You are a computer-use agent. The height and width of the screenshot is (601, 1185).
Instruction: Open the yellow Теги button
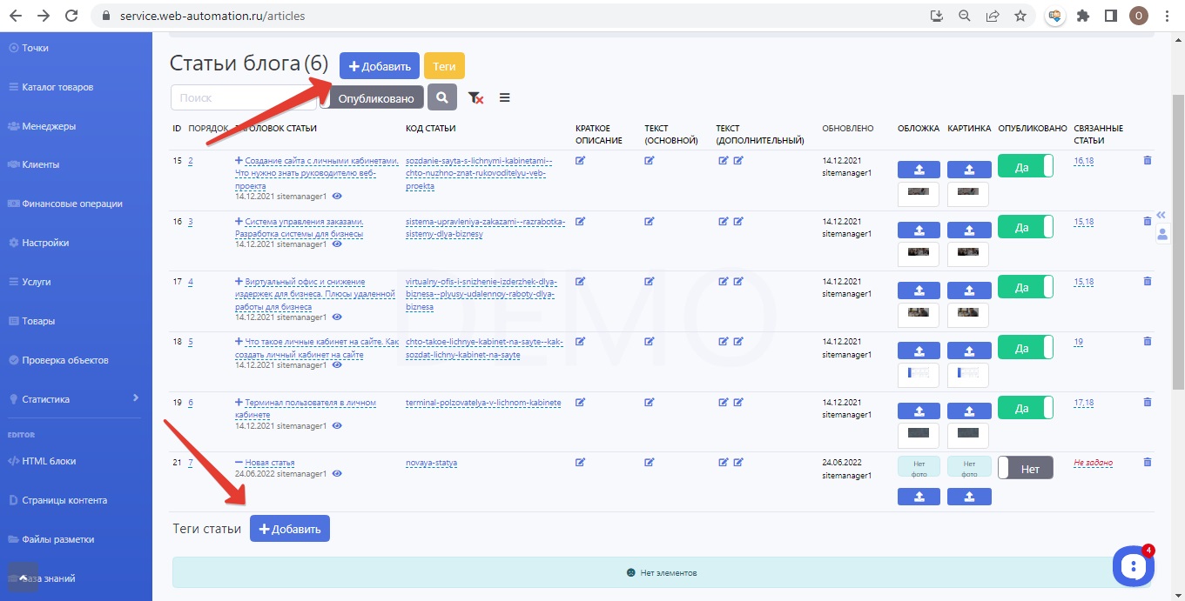coord(444,66)
